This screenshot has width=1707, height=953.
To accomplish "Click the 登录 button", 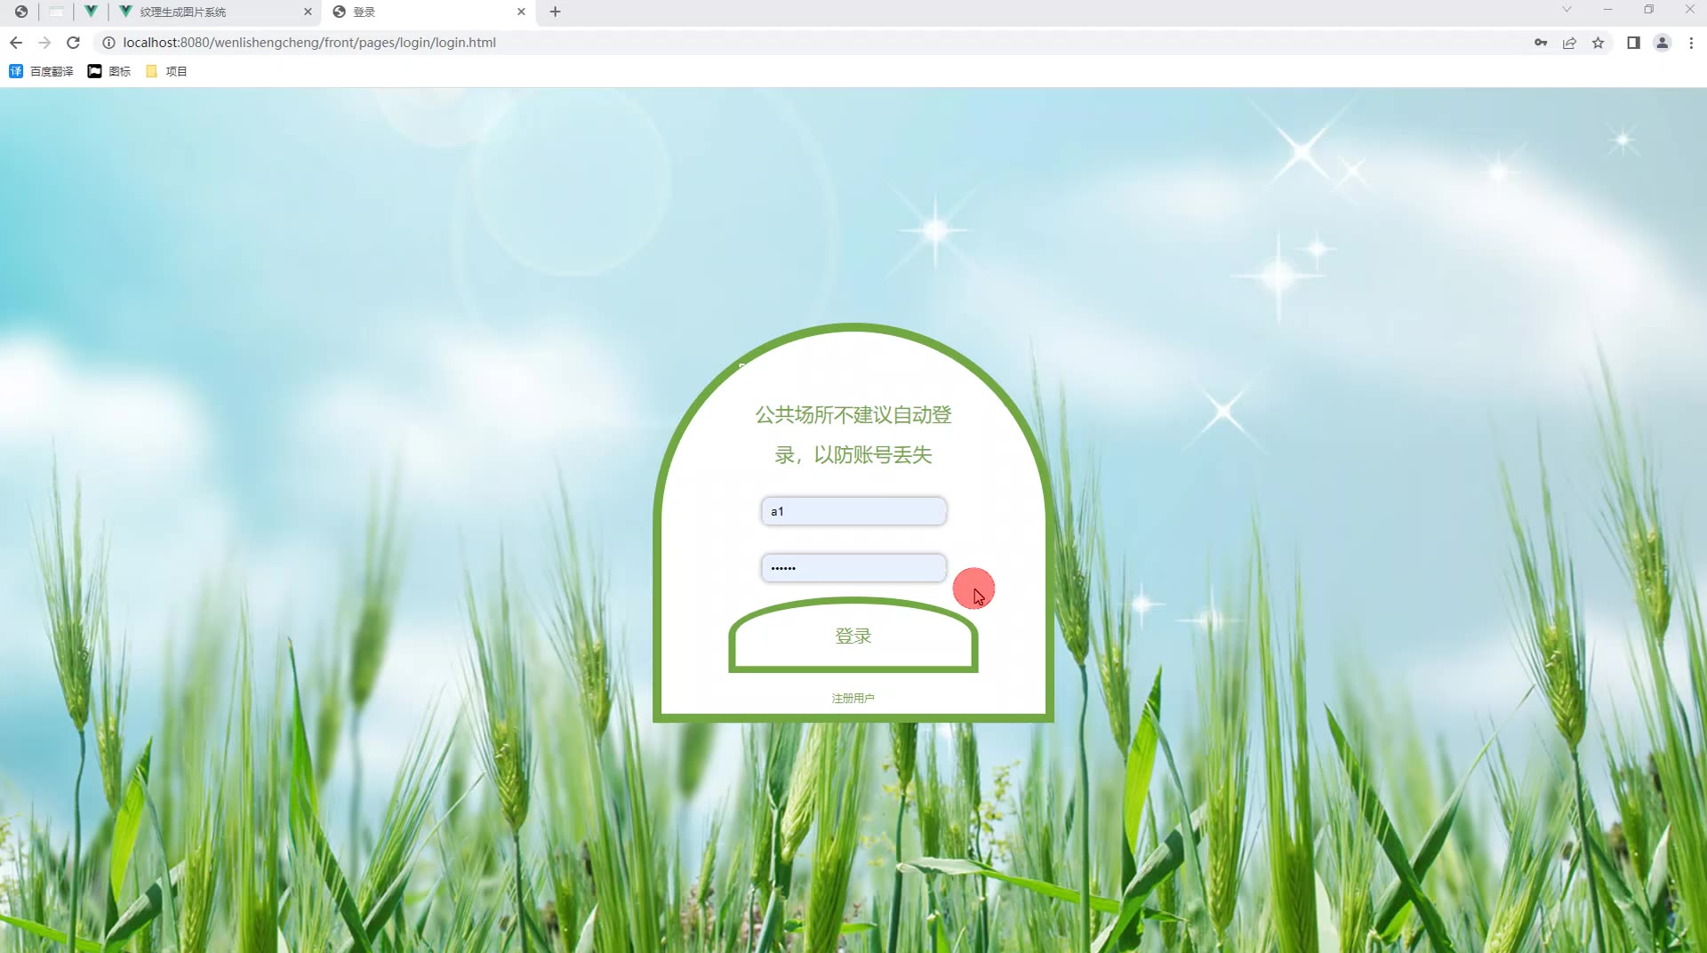I will click(853, 636).
